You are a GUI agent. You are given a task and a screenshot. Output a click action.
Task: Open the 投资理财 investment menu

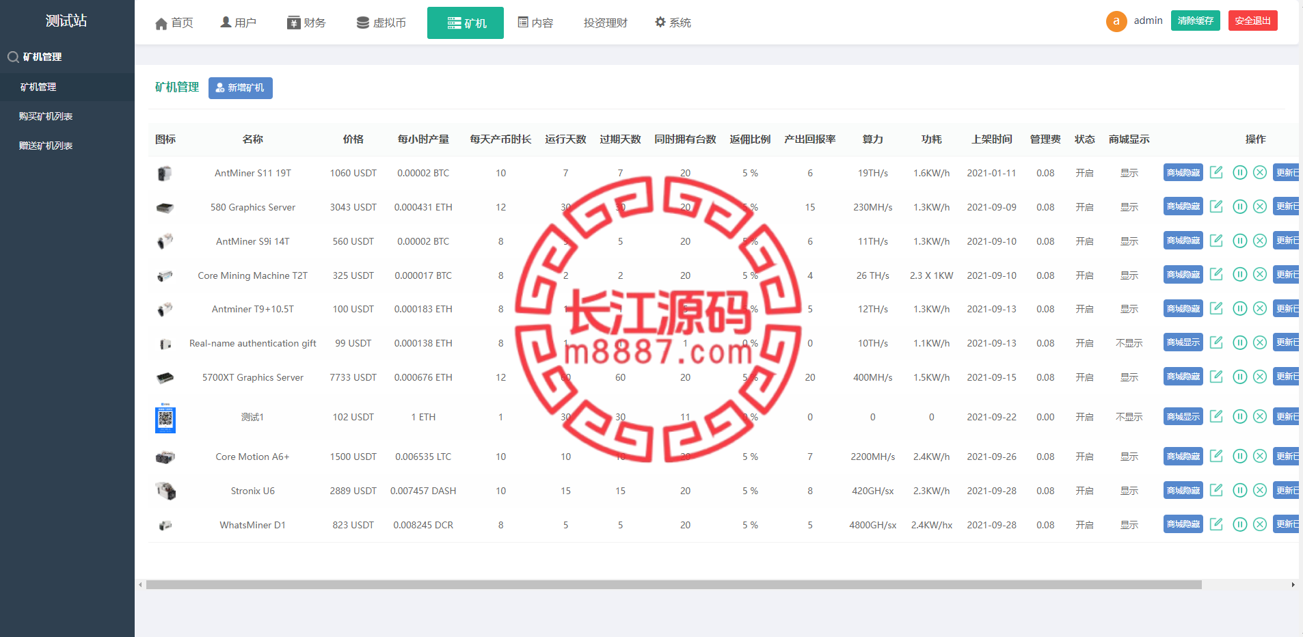[x=606, y=23]
